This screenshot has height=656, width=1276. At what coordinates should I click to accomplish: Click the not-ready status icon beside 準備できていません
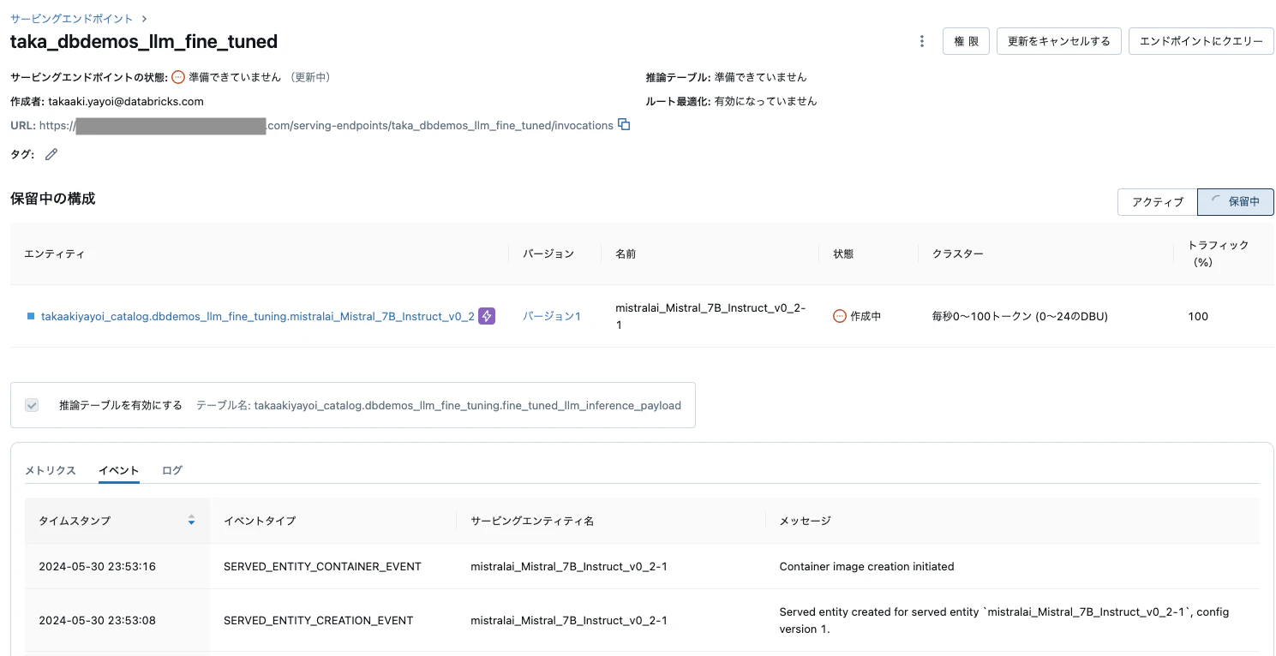(x=178, y=77)
